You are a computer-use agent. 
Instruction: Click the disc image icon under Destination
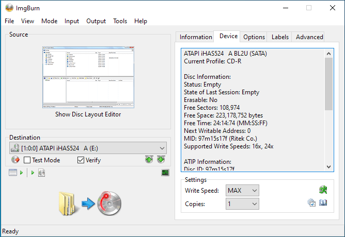[x=42, y=173]
